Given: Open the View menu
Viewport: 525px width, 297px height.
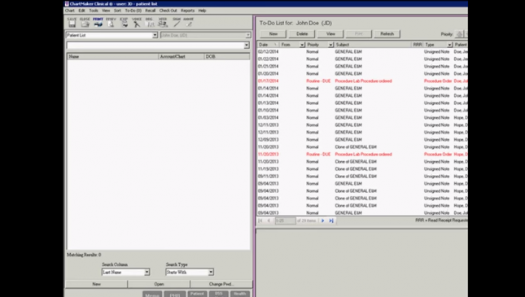Looking at the screenshot, I should point(106,11).
